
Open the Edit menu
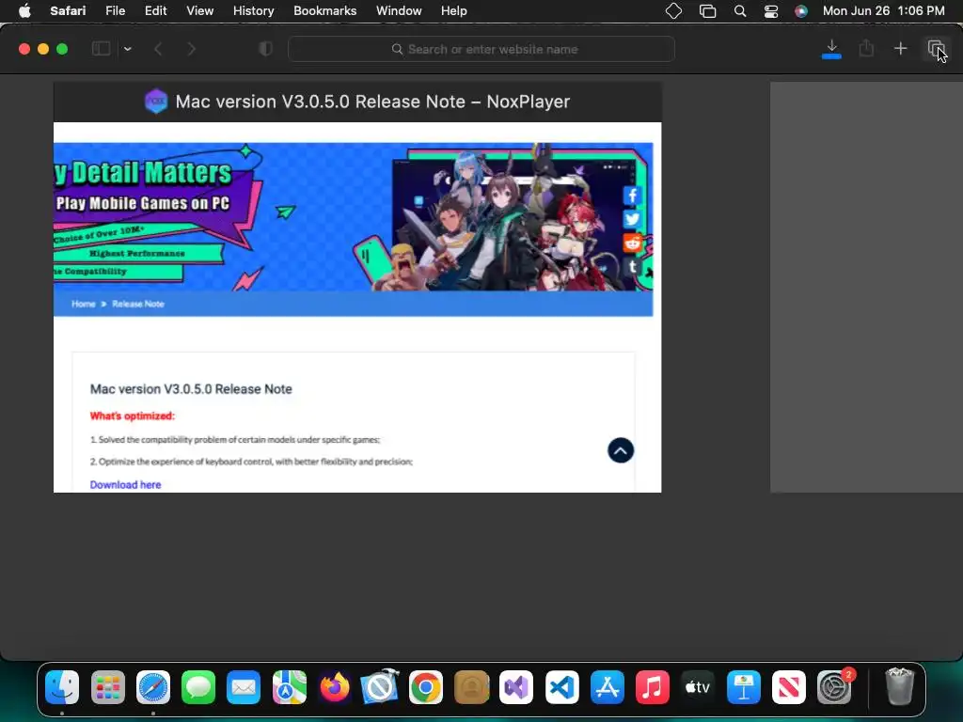coord(155,11)
